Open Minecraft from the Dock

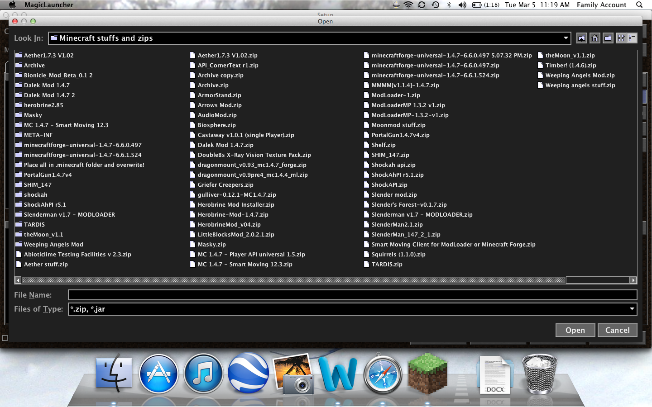[x=427, y=374]
